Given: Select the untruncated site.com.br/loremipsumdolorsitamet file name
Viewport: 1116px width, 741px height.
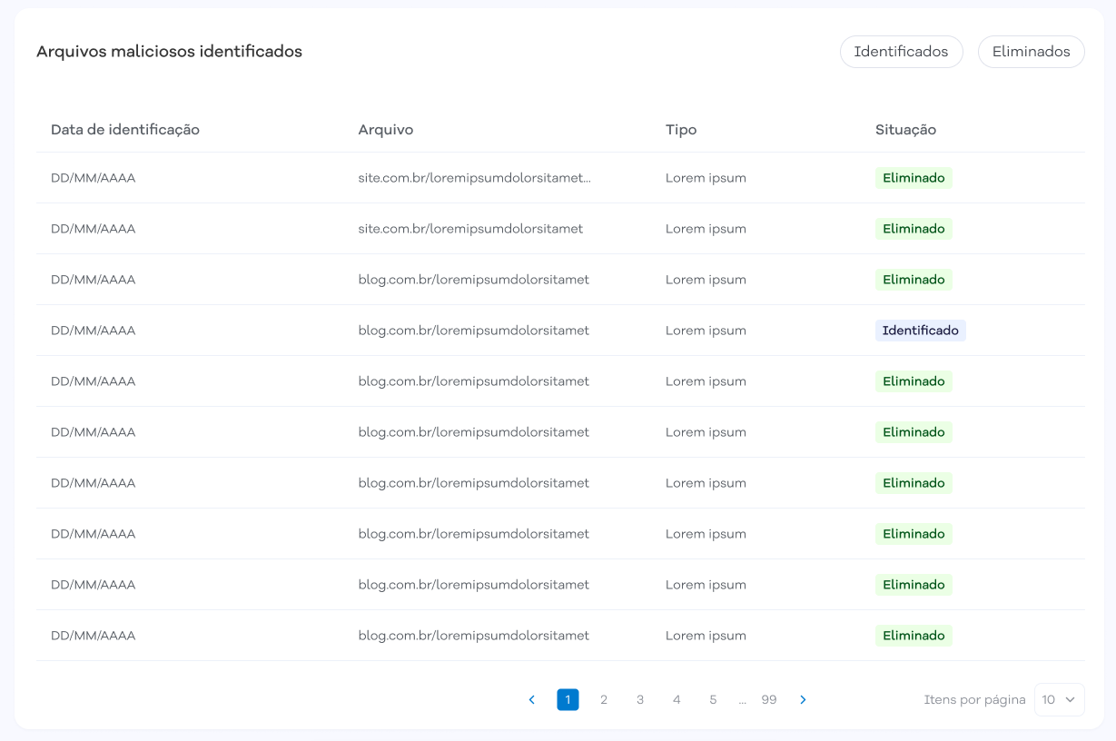Looking at the screenshot, I should point(471,229).
